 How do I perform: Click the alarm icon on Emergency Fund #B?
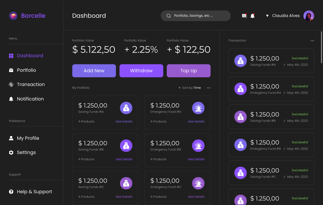point(198,145)
